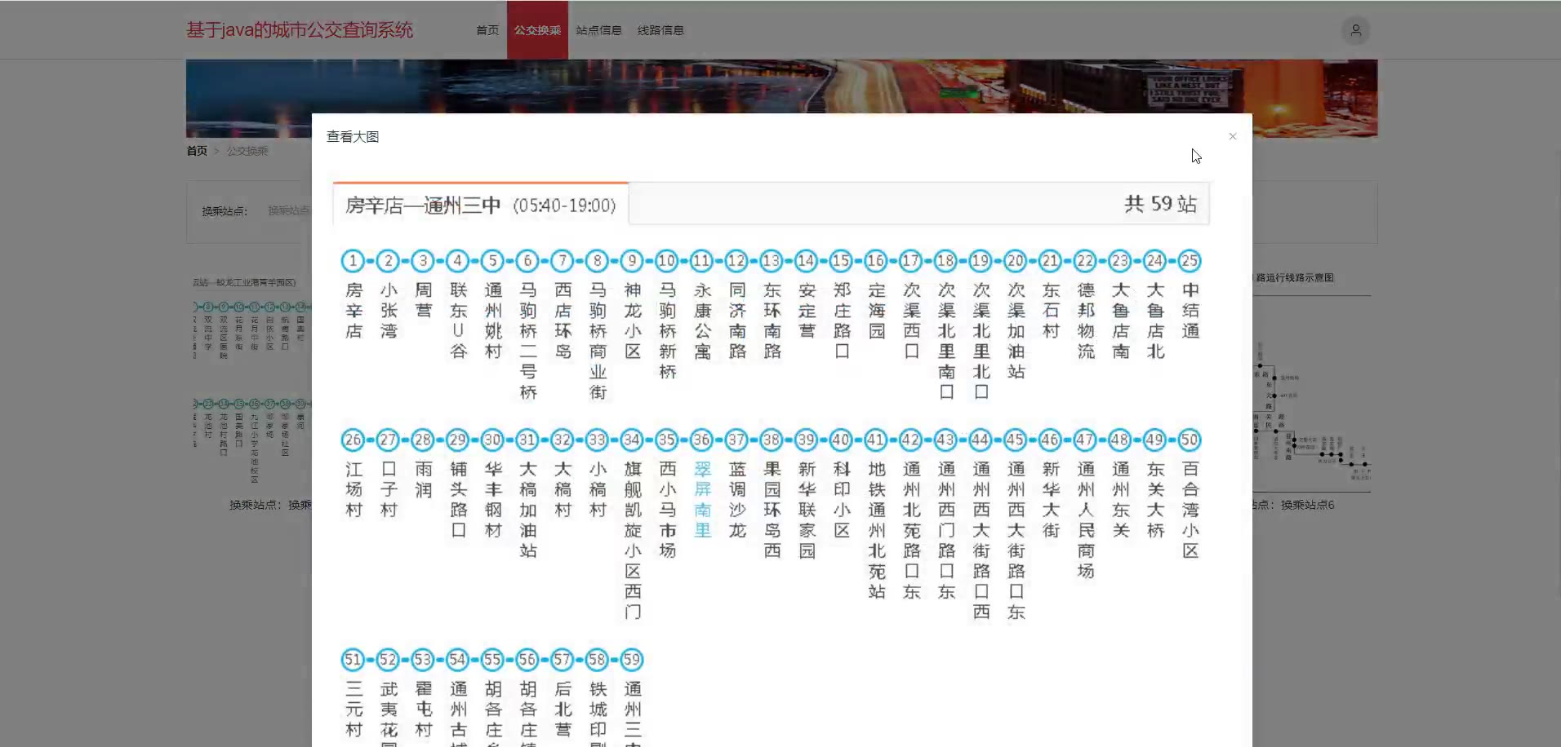This screenshot has height=747, width=1561.
Task: Select station name 马驹桥新桥
Action: pyautogui.click(x=667, y=331)
